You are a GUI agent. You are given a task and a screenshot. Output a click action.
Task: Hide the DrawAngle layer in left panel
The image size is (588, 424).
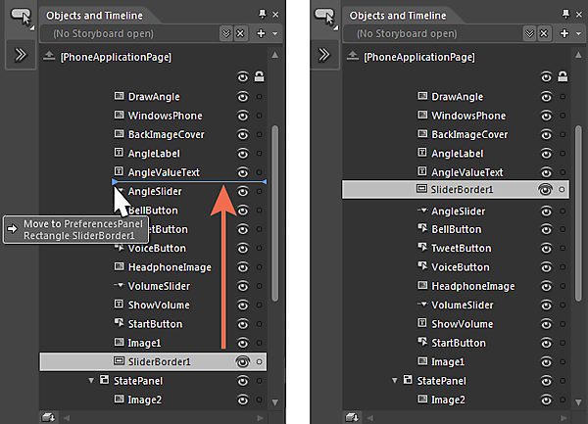pyautogui.click(x=242, y=97)
